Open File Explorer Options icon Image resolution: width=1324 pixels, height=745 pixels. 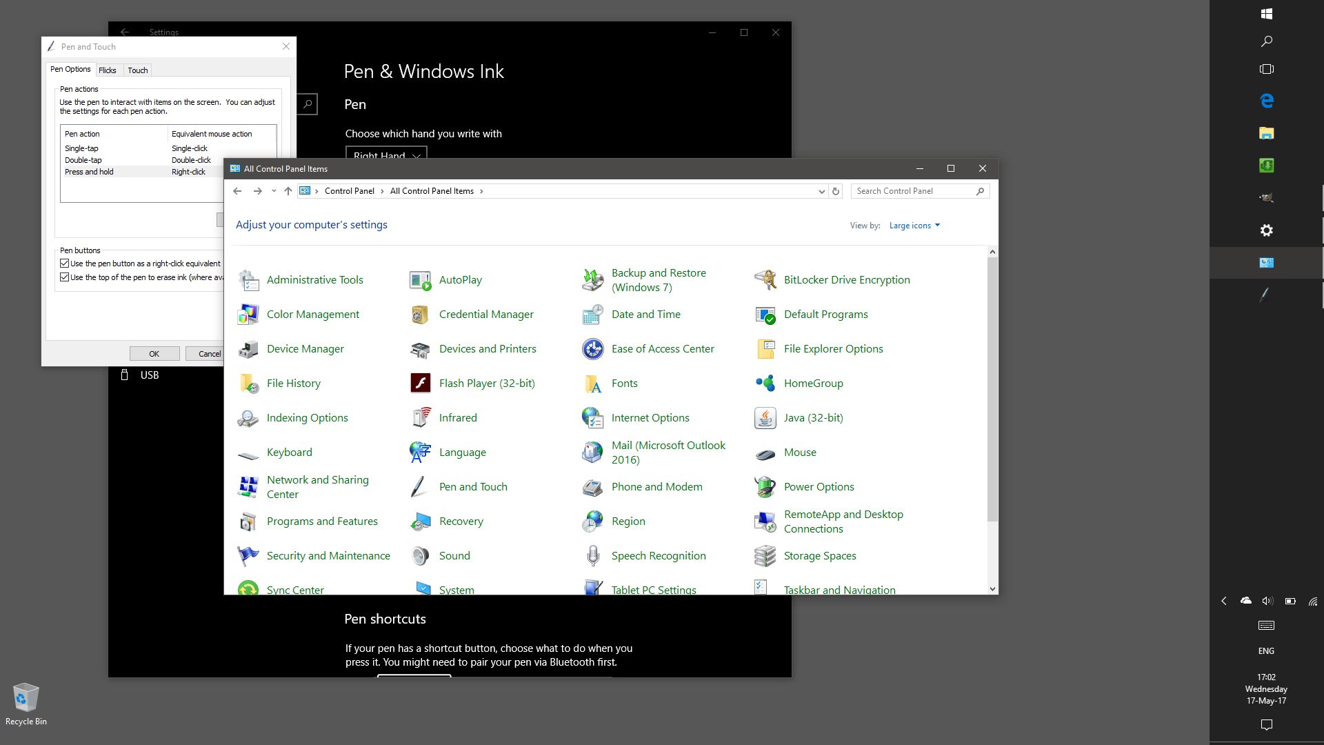(x=765, y=349)
